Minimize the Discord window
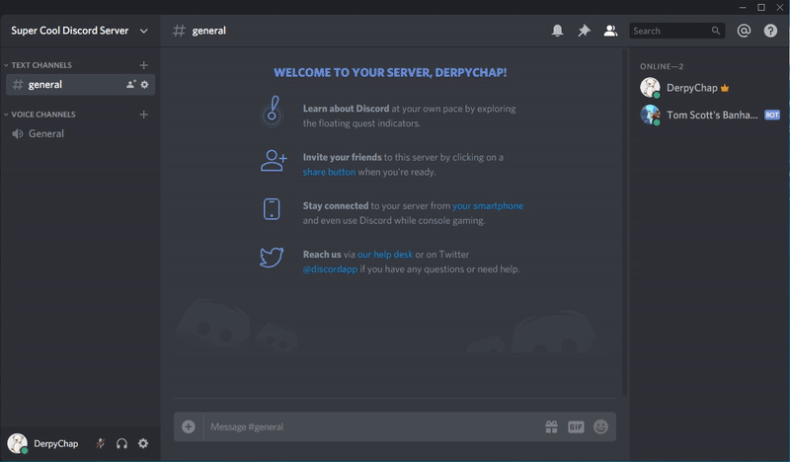Screen dimensions: 790x462 (x=743, y=7)
